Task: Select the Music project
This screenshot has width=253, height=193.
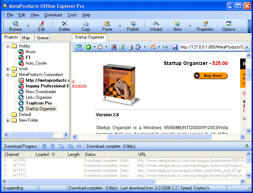Action: click(x=31, y=52)
